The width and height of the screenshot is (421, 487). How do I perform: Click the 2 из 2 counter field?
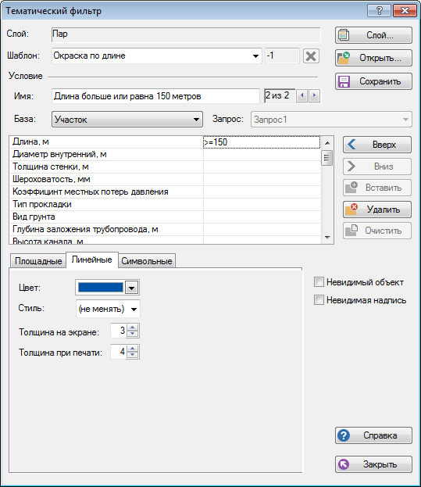click(x=279, y=95)
